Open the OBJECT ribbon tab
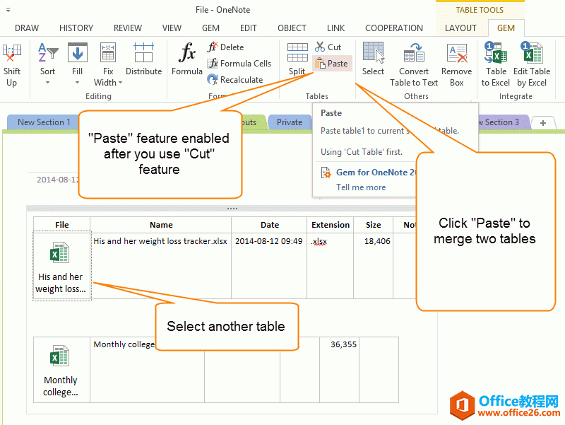Viewport: 565px width, 425px height. [292, 28]
